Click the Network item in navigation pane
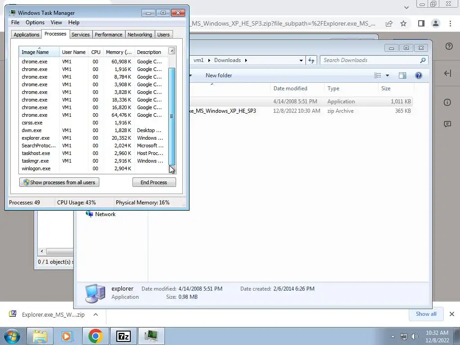The image size is (460, 345). (101, 214)
